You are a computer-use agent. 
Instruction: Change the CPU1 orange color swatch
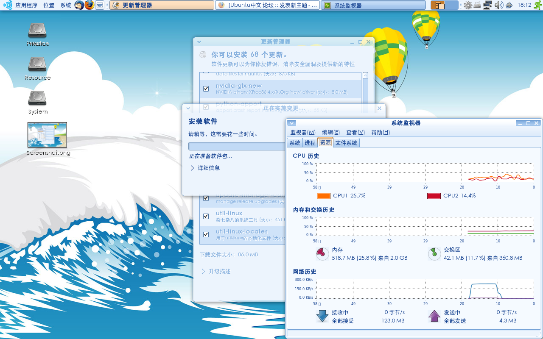click(x=324, y=196)
